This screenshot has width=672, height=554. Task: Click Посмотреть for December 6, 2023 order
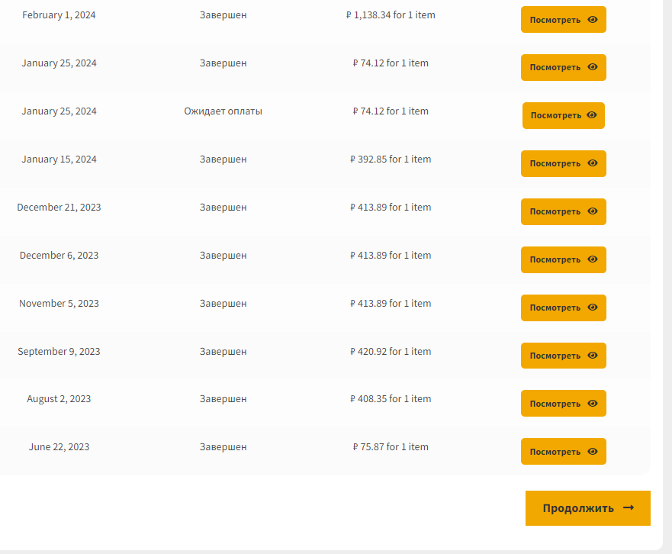(563, 259)
